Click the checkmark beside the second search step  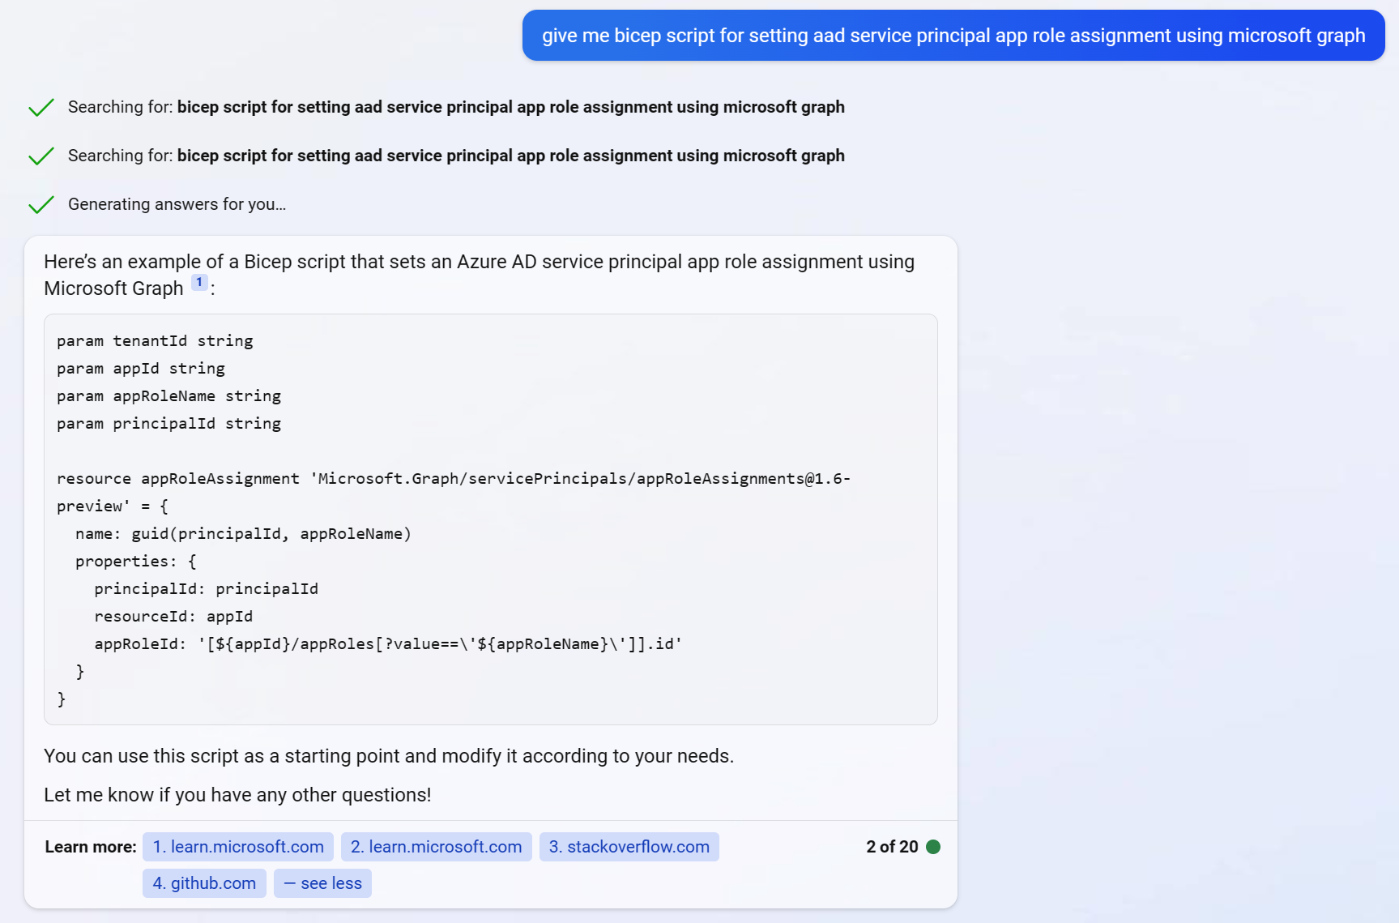[x=41, y=156]
